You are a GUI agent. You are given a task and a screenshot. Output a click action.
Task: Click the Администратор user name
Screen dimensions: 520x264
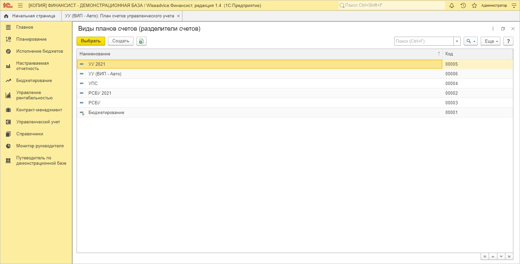pos(494,6)
